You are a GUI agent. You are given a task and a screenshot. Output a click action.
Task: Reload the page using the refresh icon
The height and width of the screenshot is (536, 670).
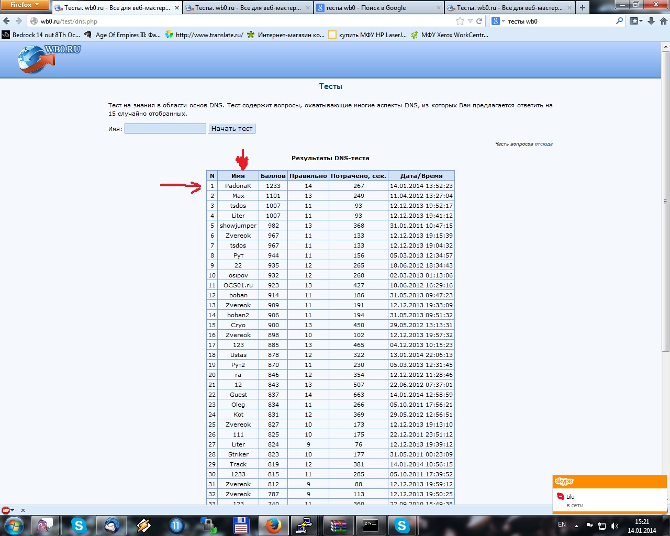click(479, 21)
